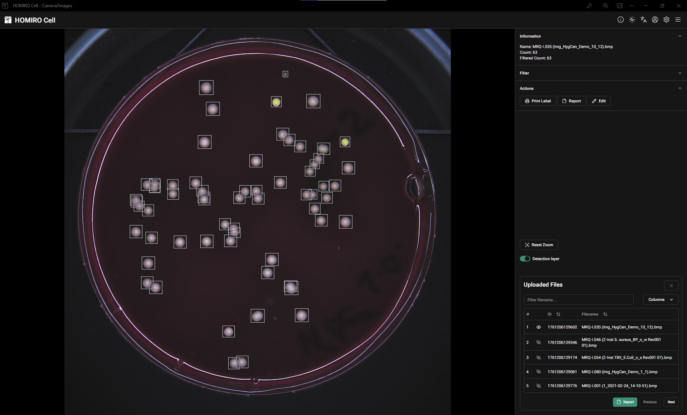The width and height of the screenshot is (687, 415).
Task: Click the key icon in the title bar
Action: click(x=589, y=6)
